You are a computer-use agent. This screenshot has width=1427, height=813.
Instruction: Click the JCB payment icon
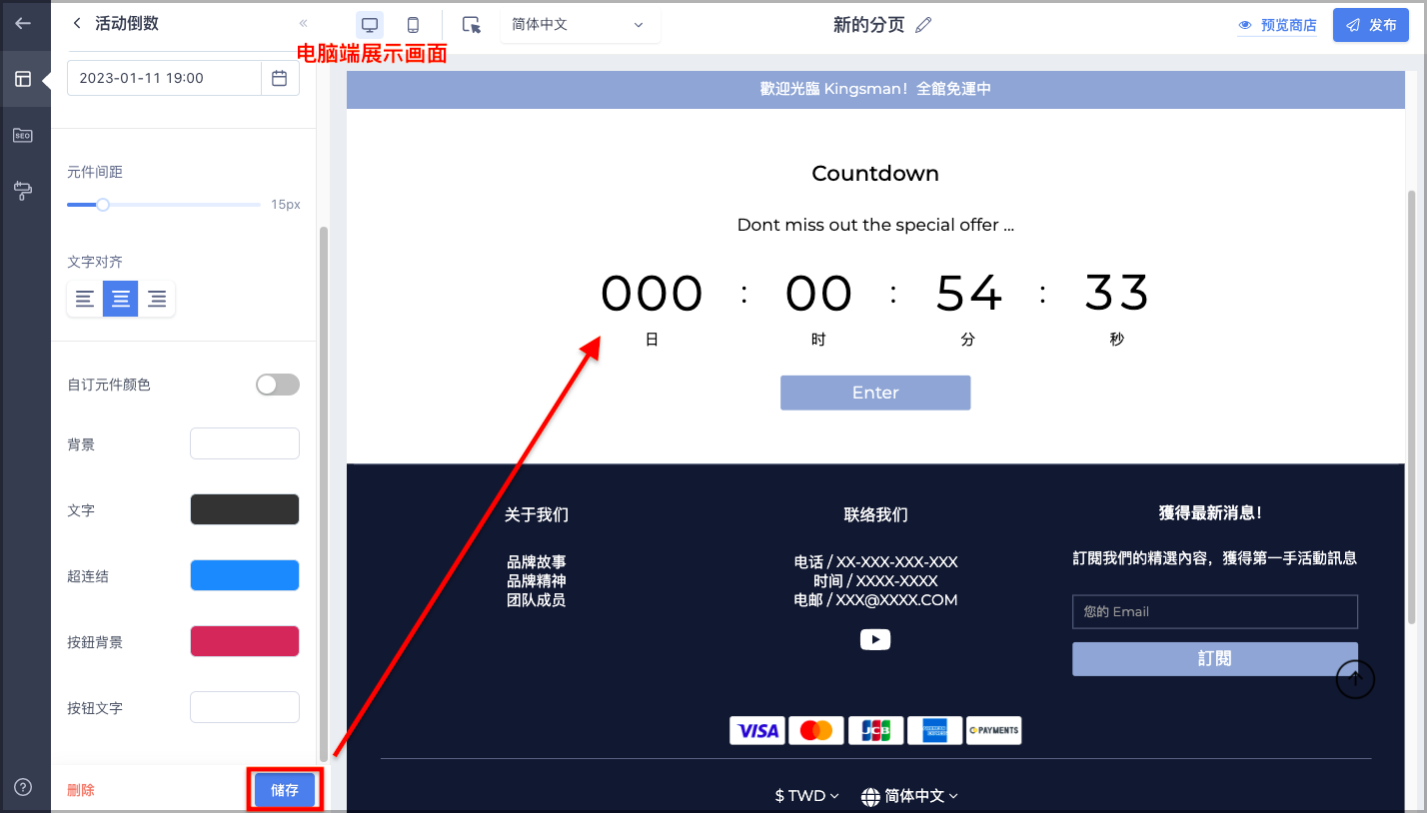[876, 731]
